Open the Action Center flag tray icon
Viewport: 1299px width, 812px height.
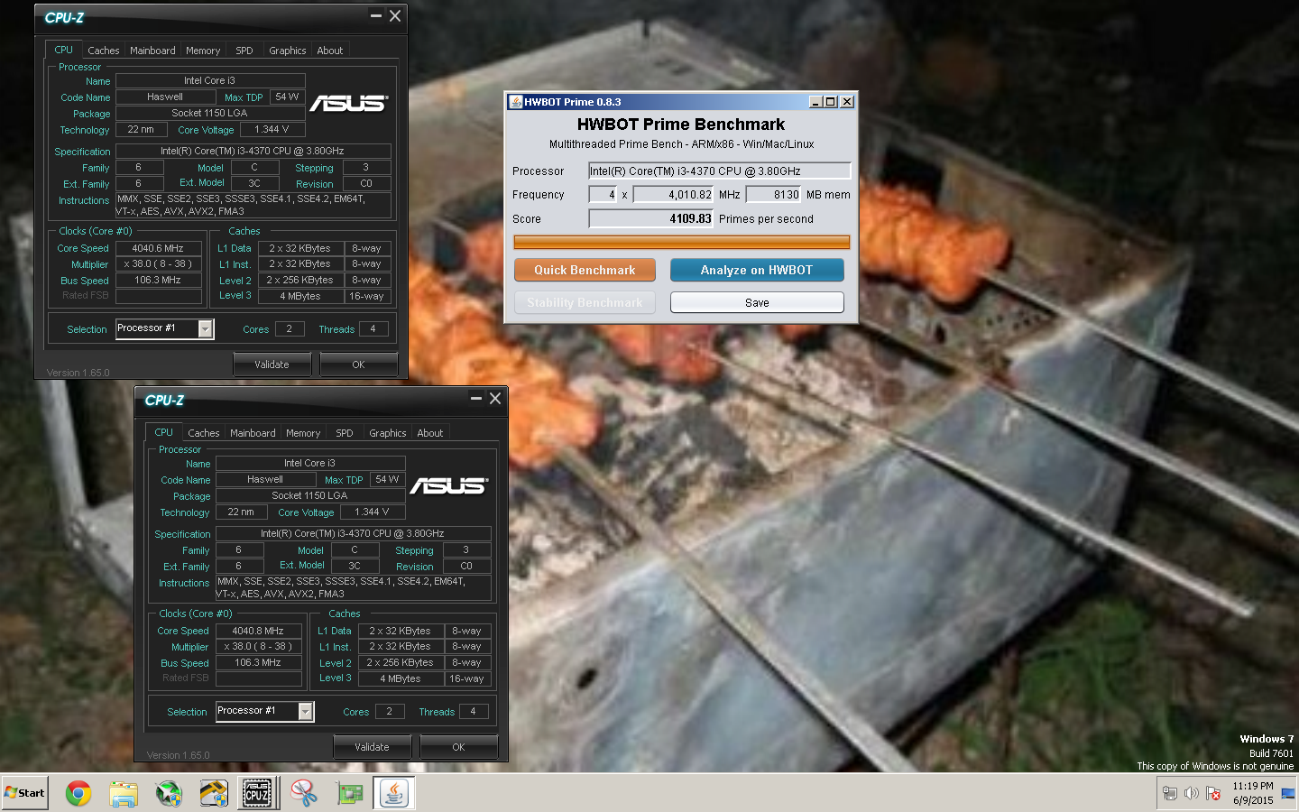click(1213, 793)
